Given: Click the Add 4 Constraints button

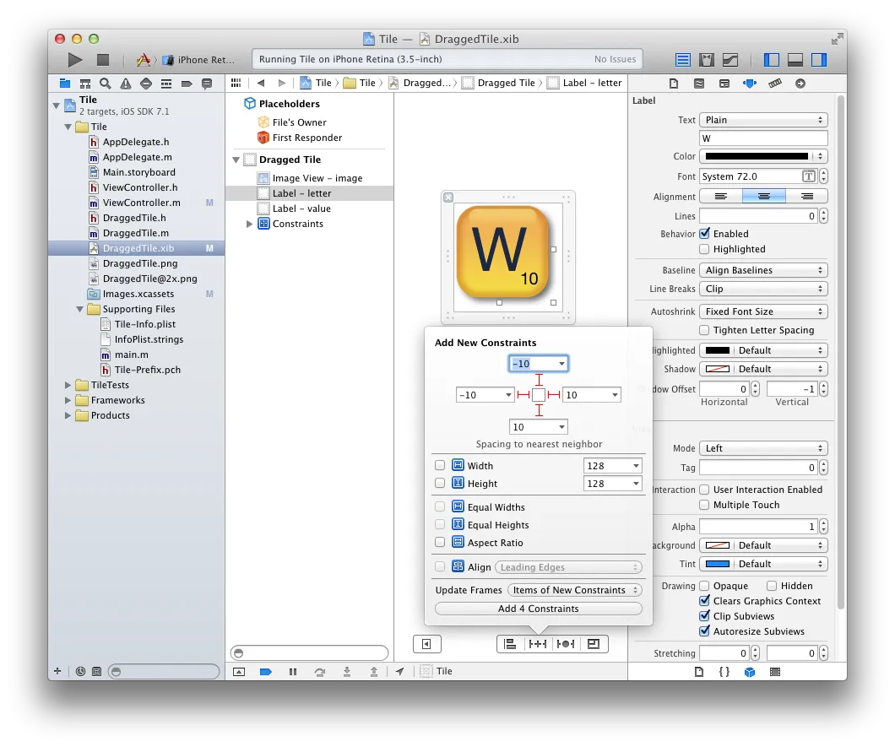Looking at the screenshot, I should tap(538, 609).
